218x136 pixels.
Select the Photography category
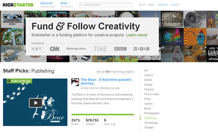pos(152,113)
